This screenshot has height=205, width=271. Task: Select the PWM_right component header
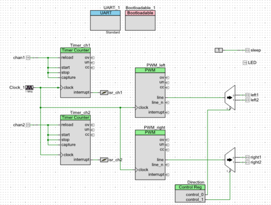150,132
